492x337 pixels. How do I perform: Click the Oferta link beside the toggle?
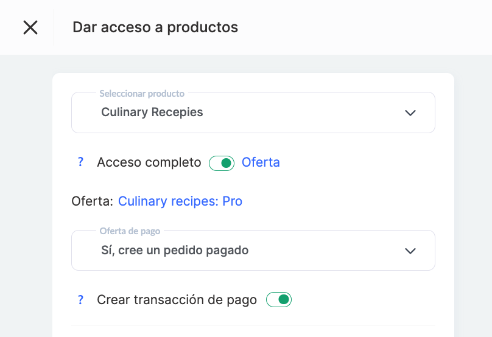pos(261,162)
